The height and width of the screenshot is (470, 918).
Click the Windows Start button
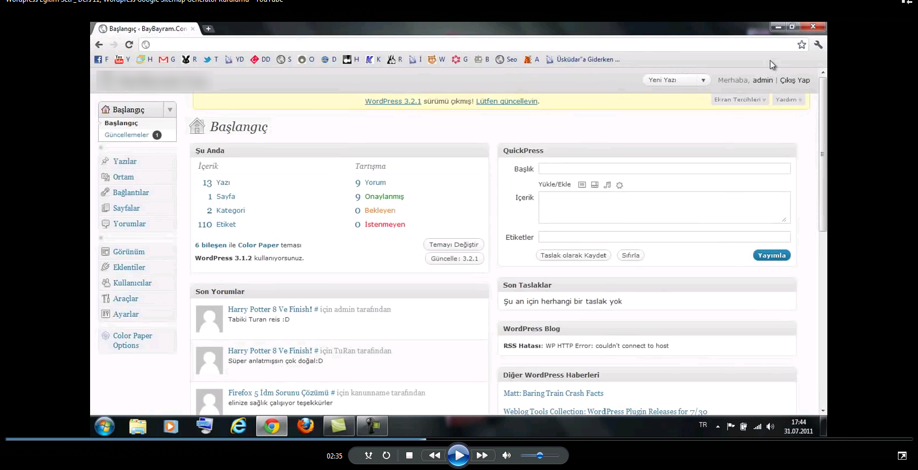point(104,426)
